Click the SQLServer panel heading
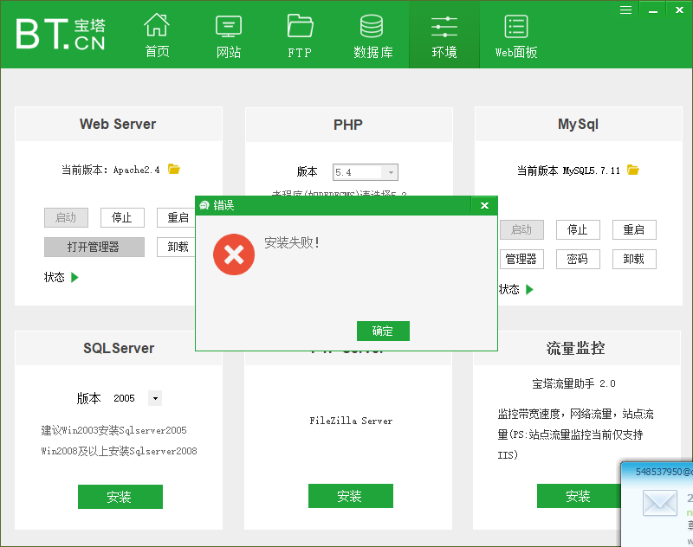The width and height of the screenshot is (693, 547). [119, 348]
